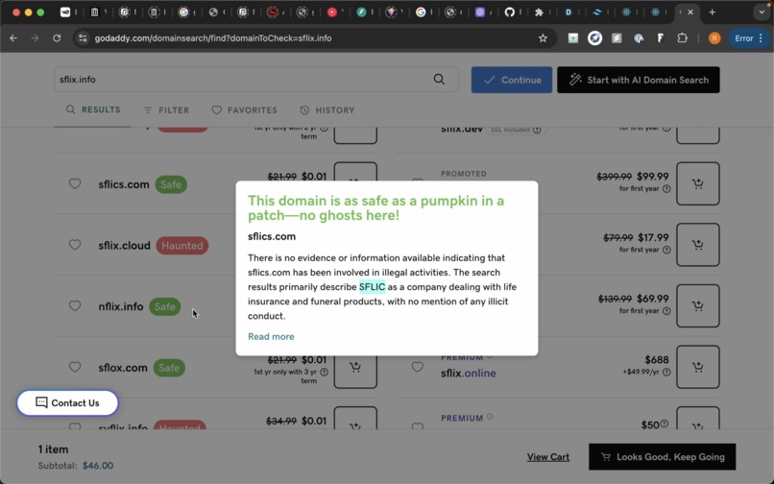The width and height of the screenshot is (774, 484).
Task: Click the search magnifier in the domain search box
Action: [x=439, y=79]
